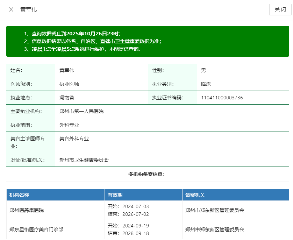Image resolution: width=293 pixels, height=240 pixels.
Task: Click the 河南省 practice location value
Action: 67,98
